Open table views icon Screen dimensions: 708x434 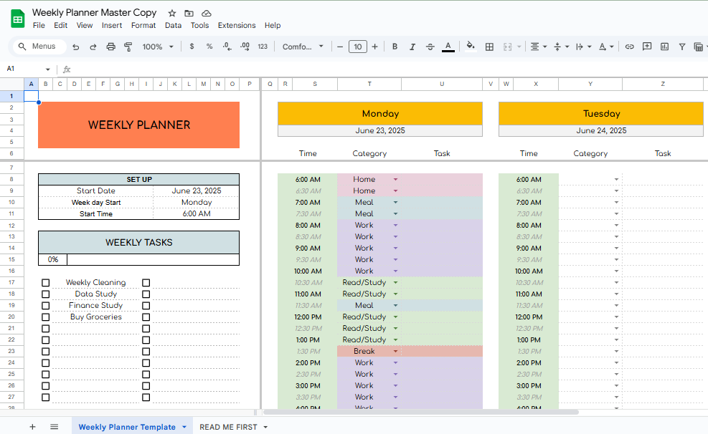pos(699,47)
